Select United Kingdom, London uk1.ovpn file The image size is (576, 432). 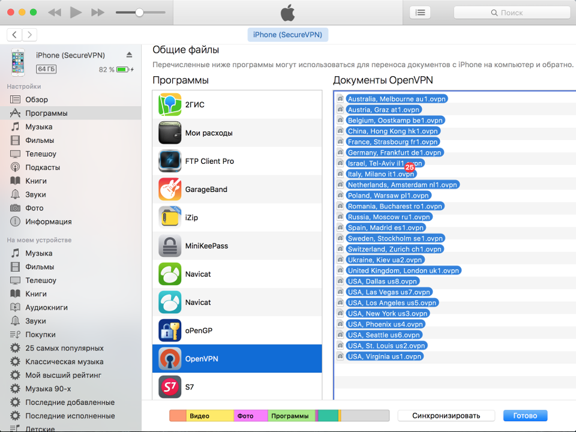[x=403, y=271]
